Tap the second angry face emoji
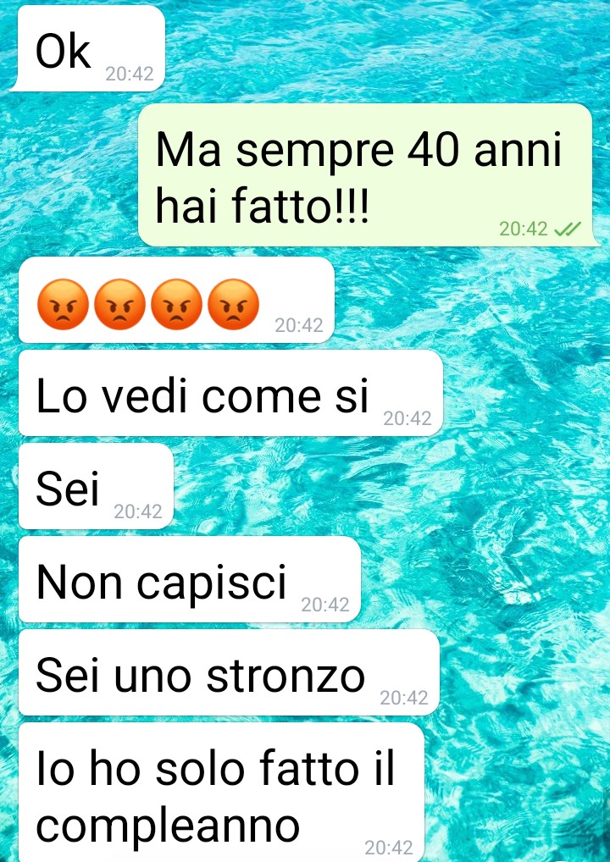The width and height of the screenshot is (610, 862). (120, 305)
